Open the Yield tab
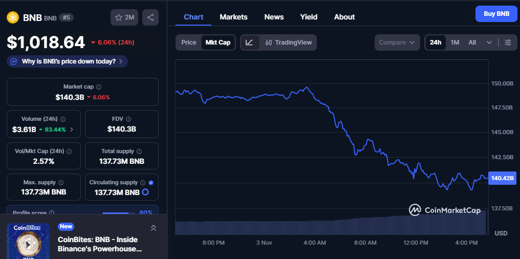 (309, 17)
